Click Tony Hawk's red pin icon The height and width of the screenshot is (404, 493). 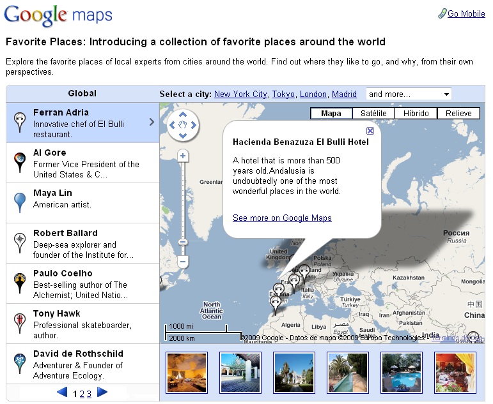click(20, 323)
